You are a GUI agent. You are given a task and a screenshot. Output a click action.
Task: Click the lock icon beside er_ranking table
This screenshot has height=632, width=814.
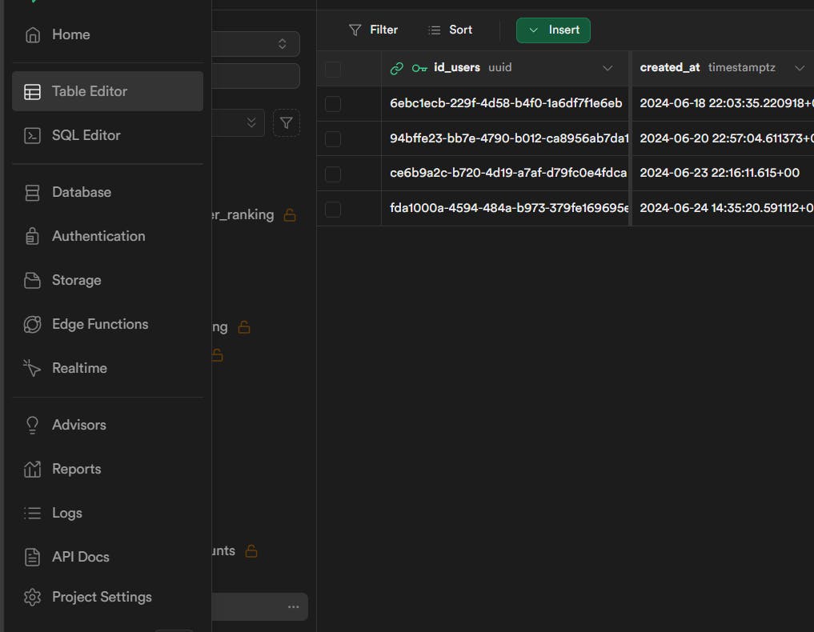coord(290,215)
